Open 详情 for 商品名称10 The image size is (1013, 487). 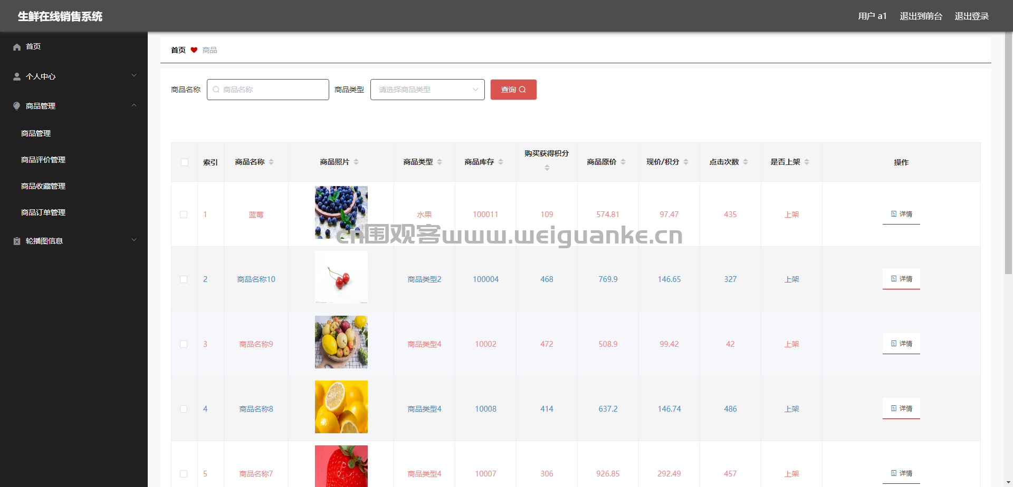(901, 279)
